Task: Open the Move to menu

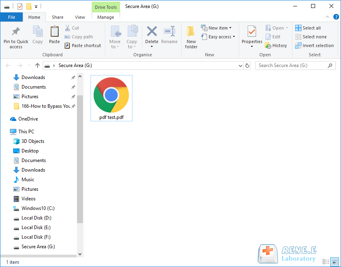Action: (x=115, y=37)
